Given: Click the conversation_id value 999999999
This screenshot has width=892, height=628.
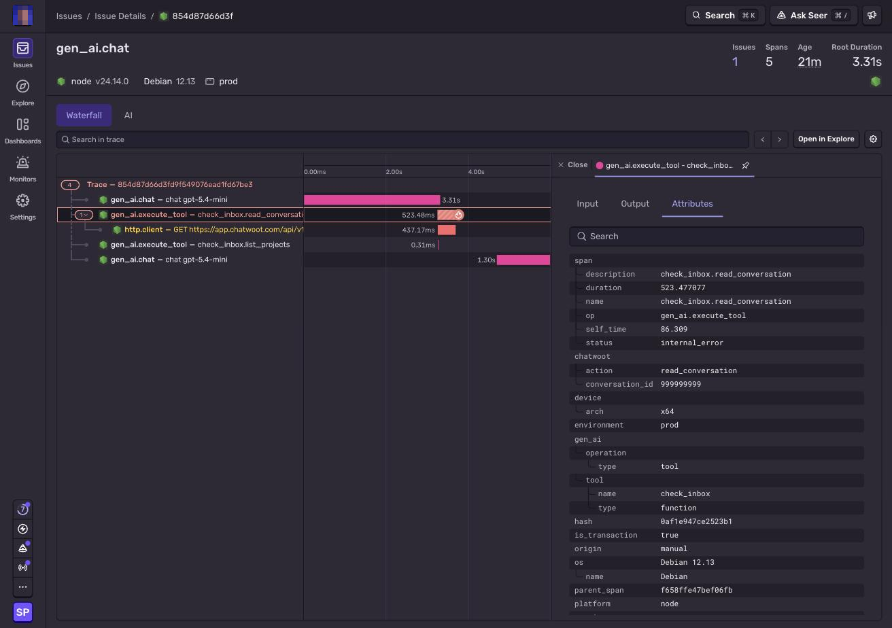Looking at the screenshot, I should click(x=681, y=384).
